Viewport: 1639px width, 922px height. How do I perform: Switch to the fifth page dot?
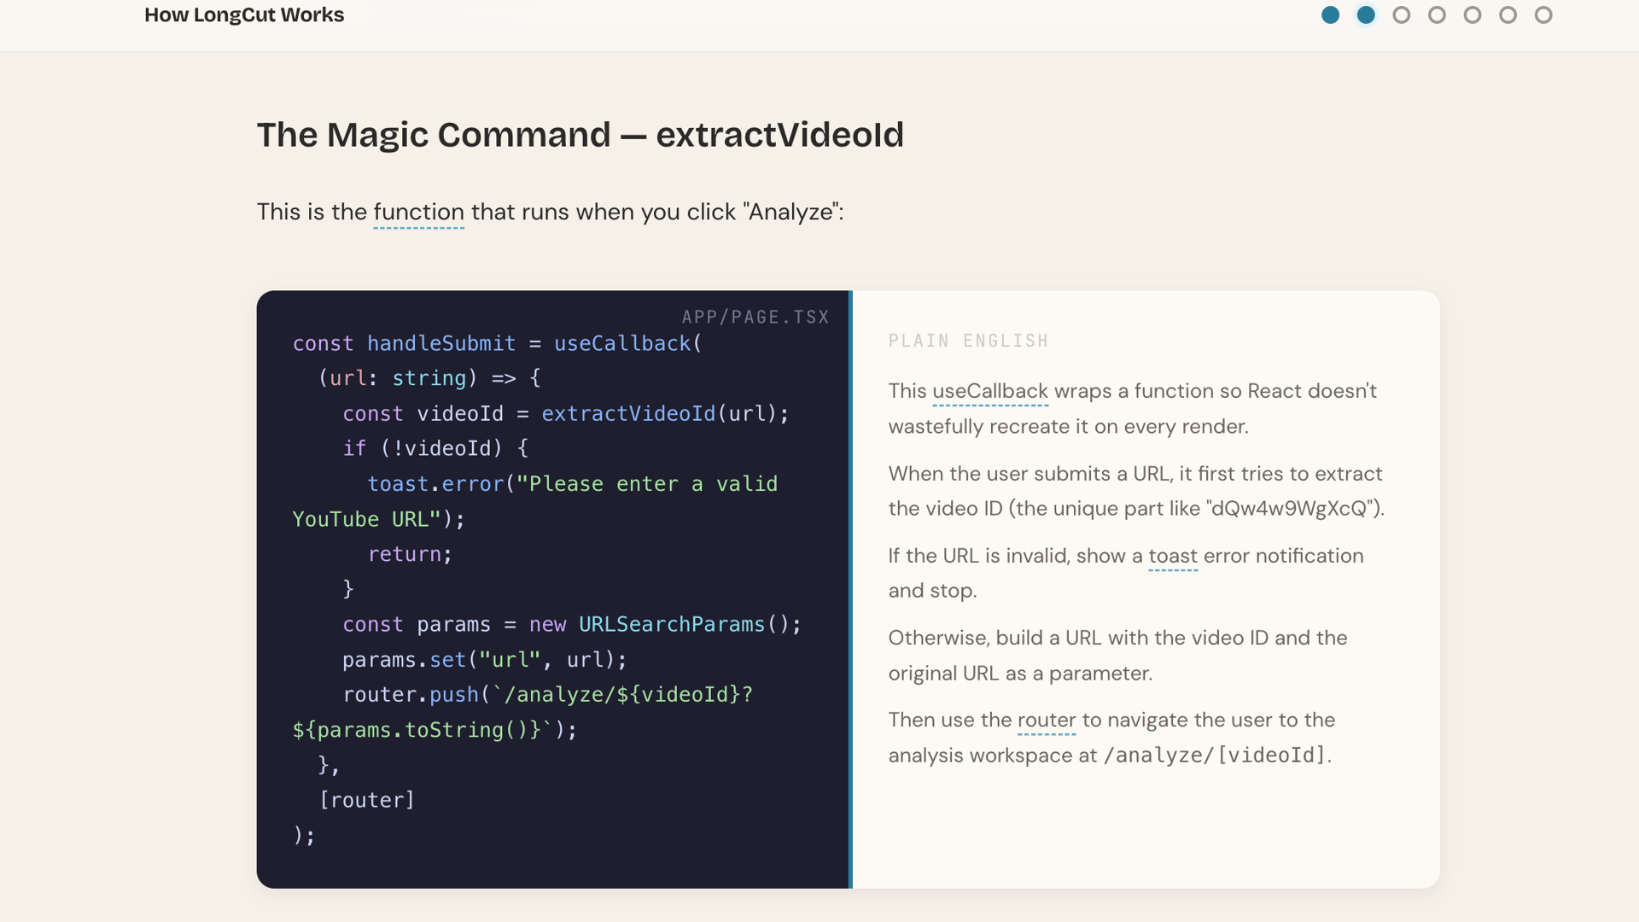1473,15
